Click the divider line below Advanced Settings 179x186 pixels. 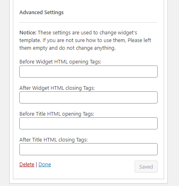coord(88,23)
